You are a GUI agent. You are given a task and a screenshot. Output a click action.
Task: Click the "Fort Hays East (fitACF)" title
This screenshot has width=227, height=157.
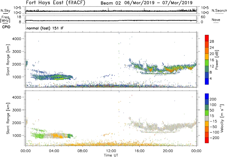pos(56,3)
